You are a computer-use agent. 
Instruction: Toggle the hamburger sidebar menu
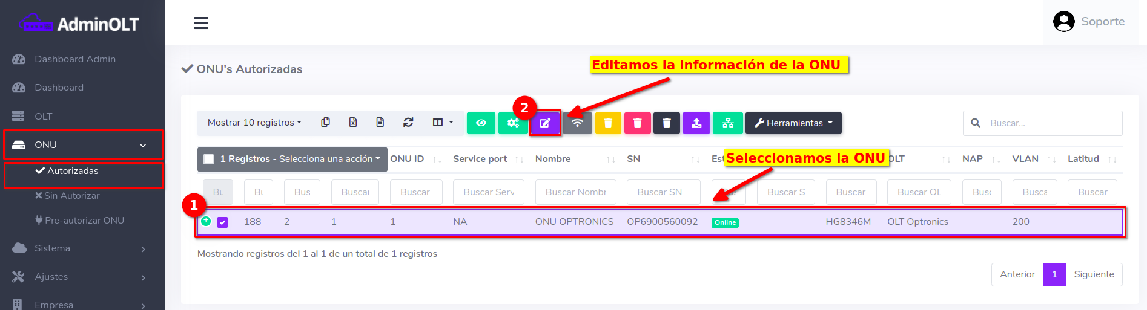[201, 23]
